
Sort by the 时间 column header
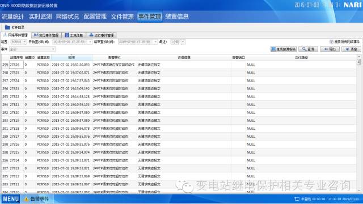(71, 57)
